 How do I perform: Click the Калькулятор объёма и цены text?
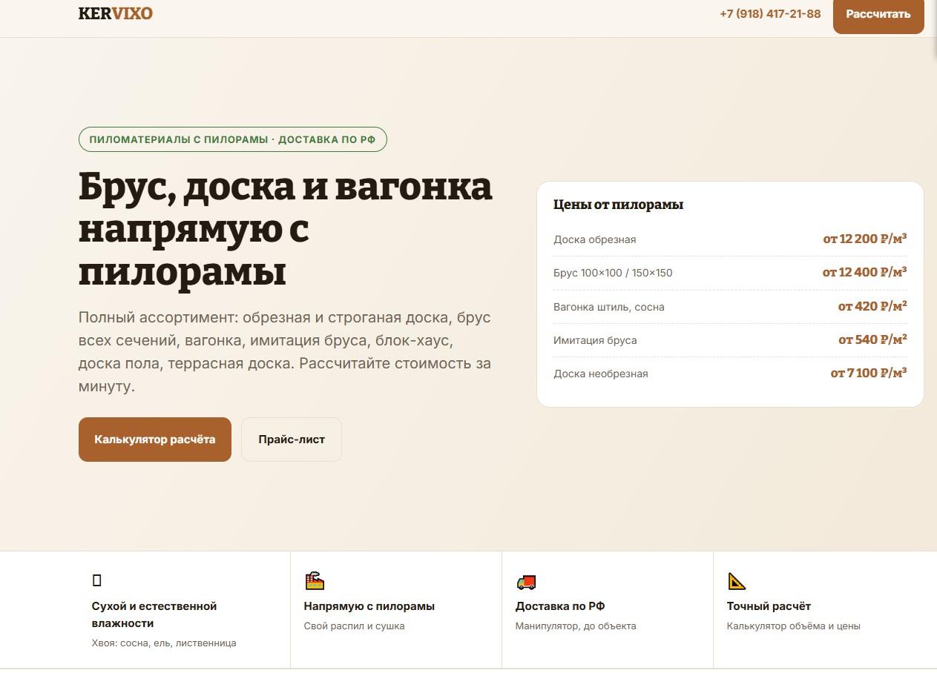794,626
